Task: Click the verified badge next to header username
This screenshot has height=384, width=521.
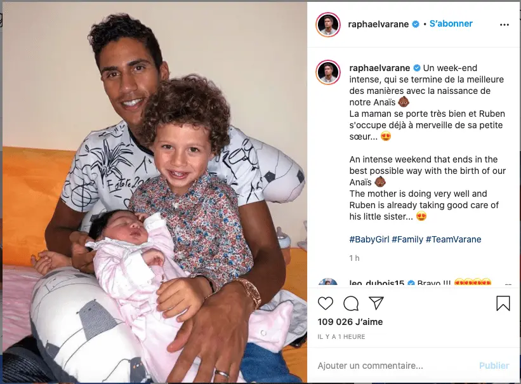Action: 416,24
